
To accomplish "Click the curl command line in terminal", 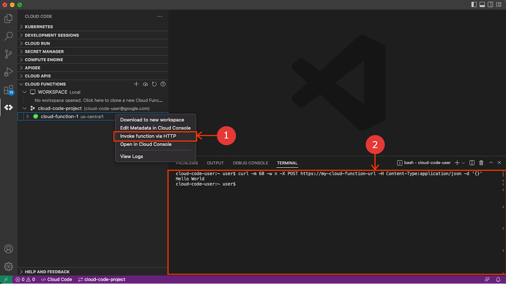I will coord(329,173).
